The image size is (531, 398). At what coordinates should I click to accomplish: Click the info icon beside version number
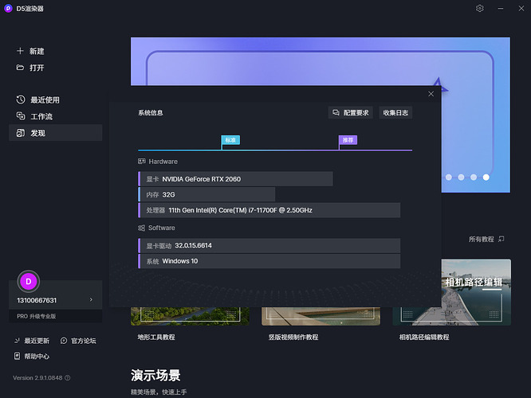coord(68,378)
